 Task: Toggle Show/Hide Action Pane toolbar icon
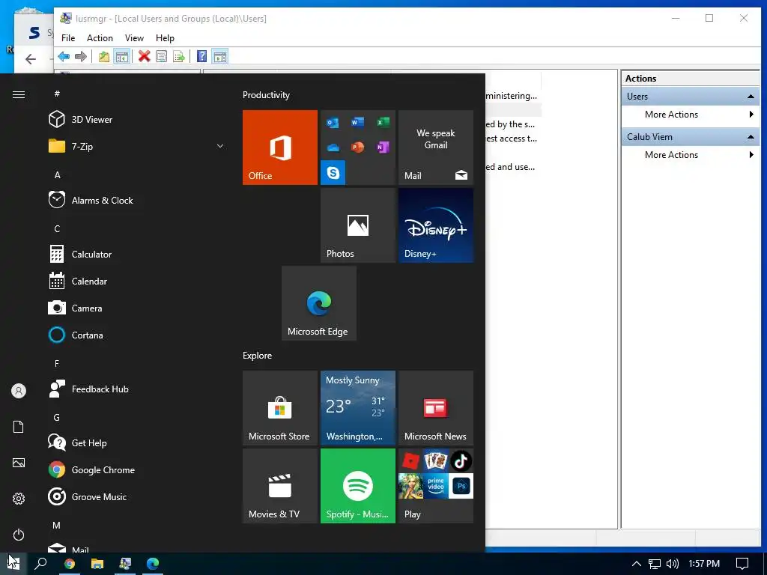(219, 57)
